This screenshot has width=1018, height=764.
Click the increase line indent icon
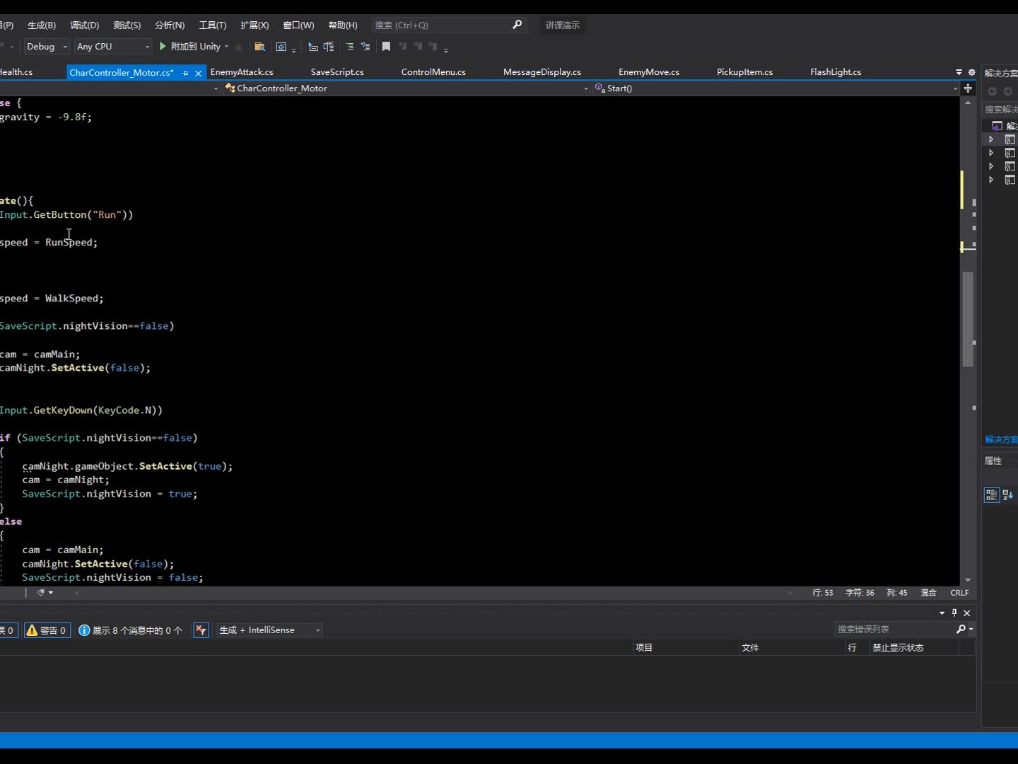pyautogui.click(x=329, y=47)
